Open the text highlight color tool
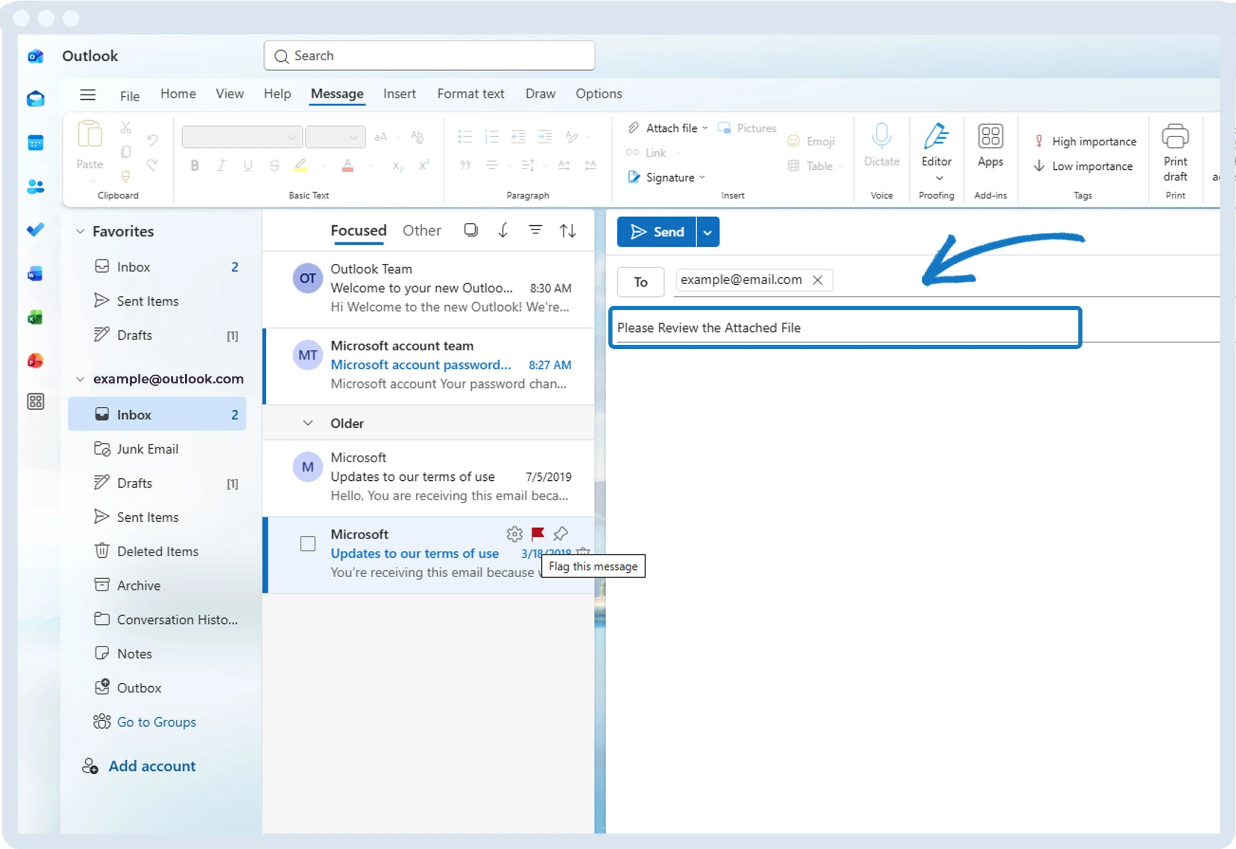Image resolution: width=1236 pixels, height=849 pixels. [x=301, y=166]
